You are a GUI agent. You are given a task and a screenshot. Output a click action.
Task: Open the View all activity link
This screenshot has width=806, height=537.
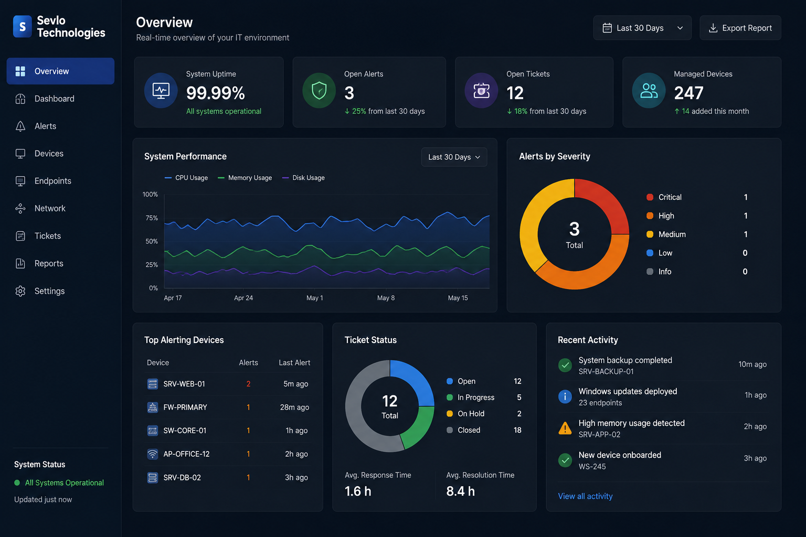tap(585, 496)
